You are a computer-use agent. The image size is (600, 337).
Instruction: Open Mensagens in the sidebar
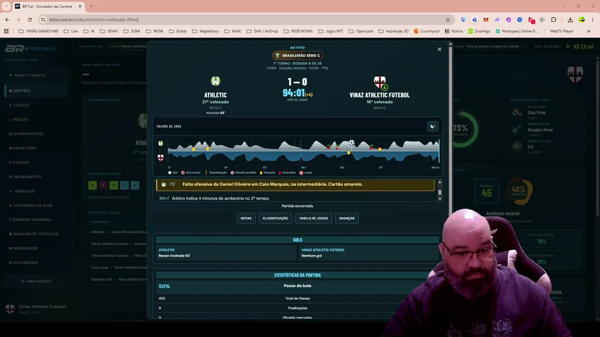tap(36, 249)
